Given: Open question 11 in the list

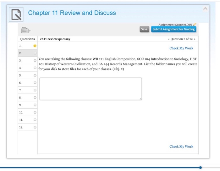Looking at the screenshot, I should coord(28,120).
